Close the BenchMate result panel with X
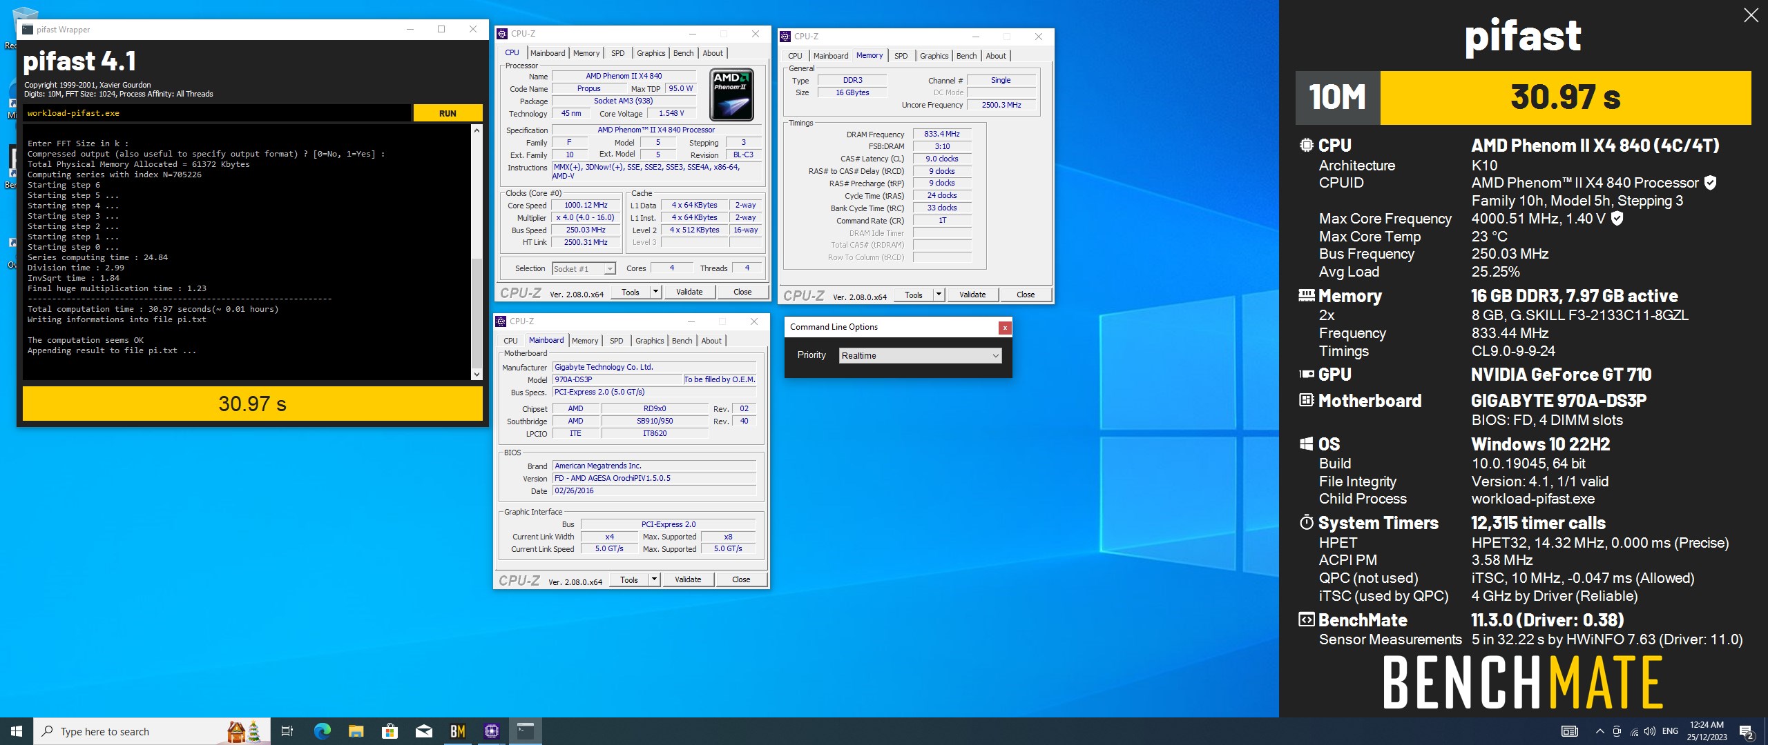 (1751, 15)
